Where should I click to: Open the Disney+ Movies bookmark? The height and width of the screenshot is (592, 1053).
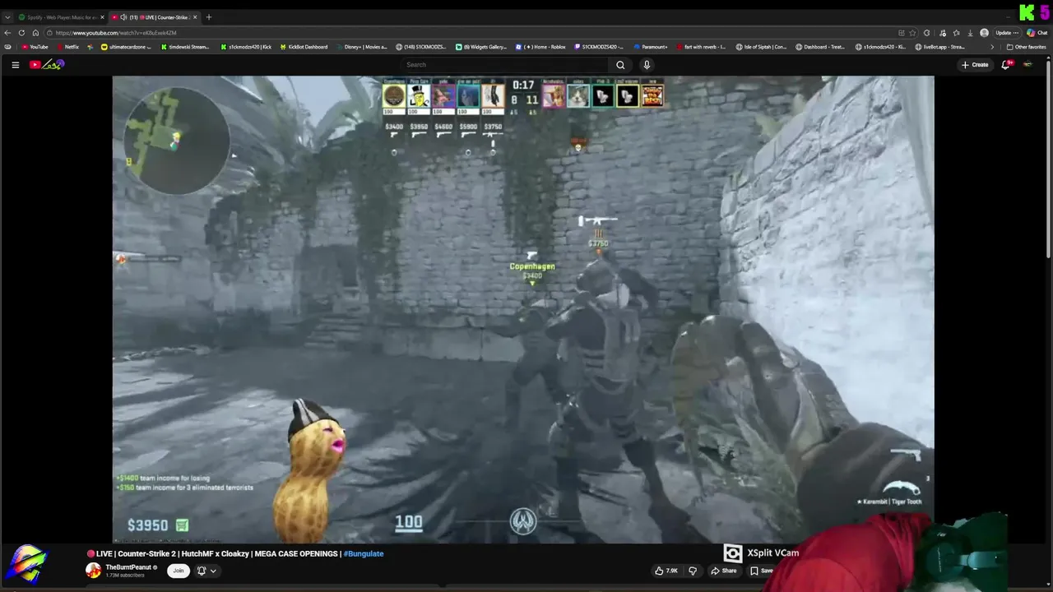click(361, 47)
